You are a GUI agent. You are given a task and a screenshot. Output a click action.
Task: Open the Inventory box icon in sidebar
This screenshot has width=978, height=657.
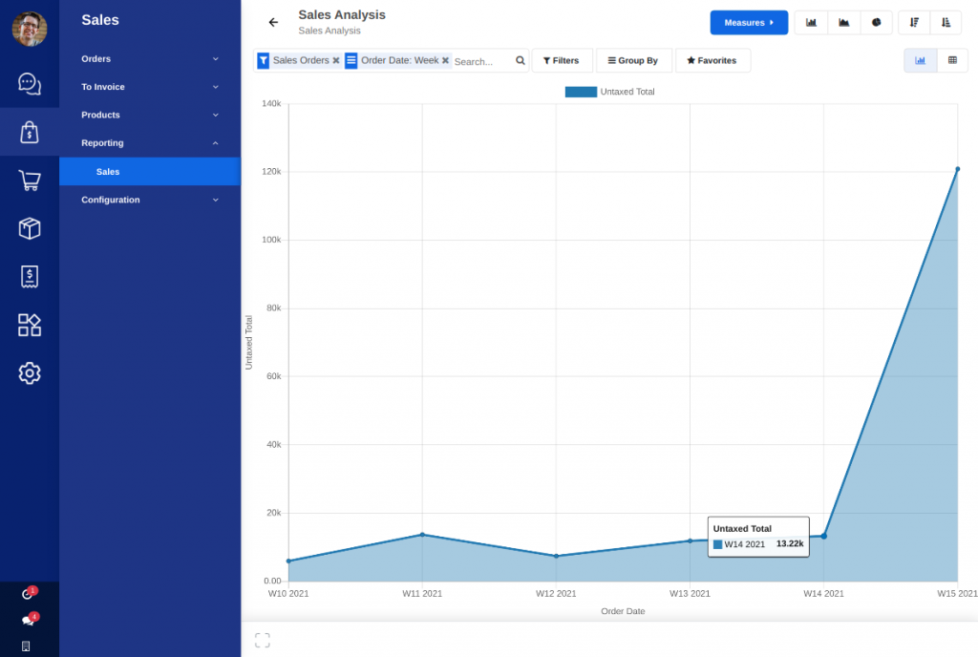pos(30,228)
